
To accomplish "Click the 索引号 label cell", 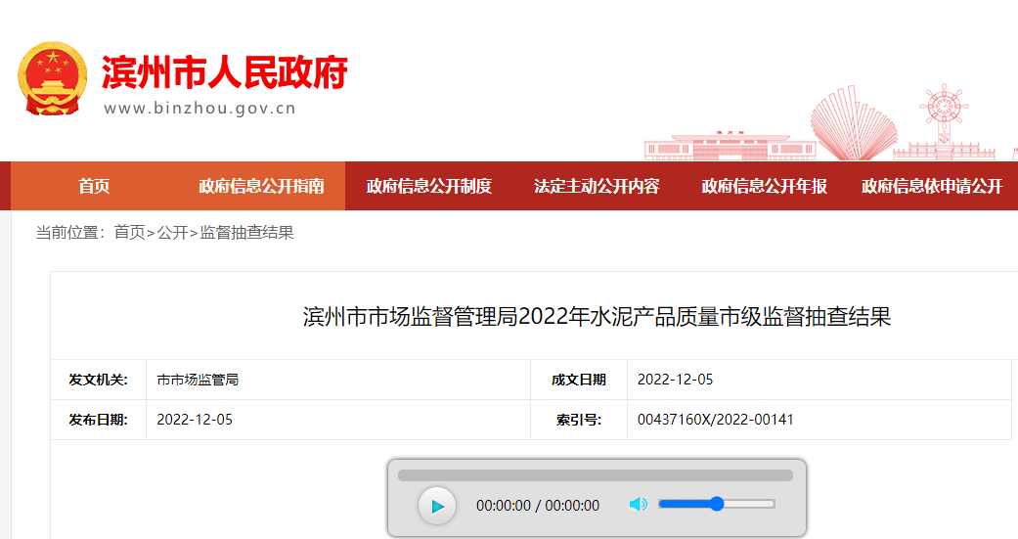I will click(579, 420).
